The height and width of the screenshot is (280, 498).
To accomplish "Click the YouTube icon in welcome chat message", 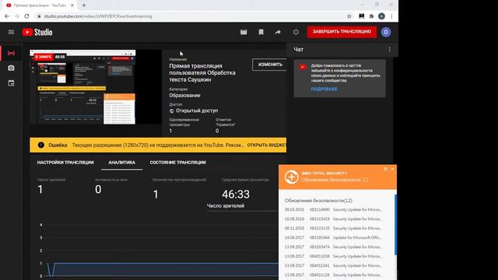I will pos(303,67).
